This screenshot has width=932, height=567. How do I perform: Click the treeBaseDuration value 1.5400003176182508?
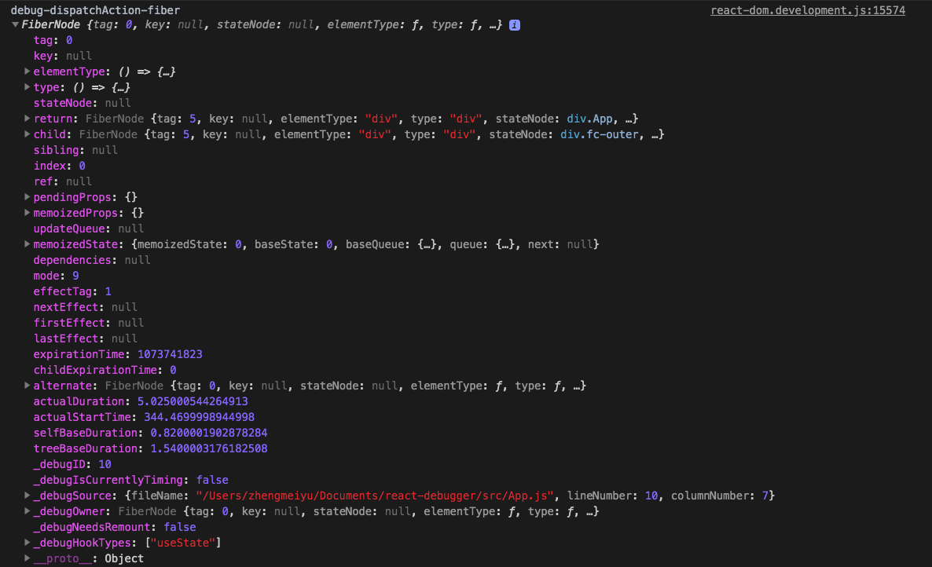208,448
